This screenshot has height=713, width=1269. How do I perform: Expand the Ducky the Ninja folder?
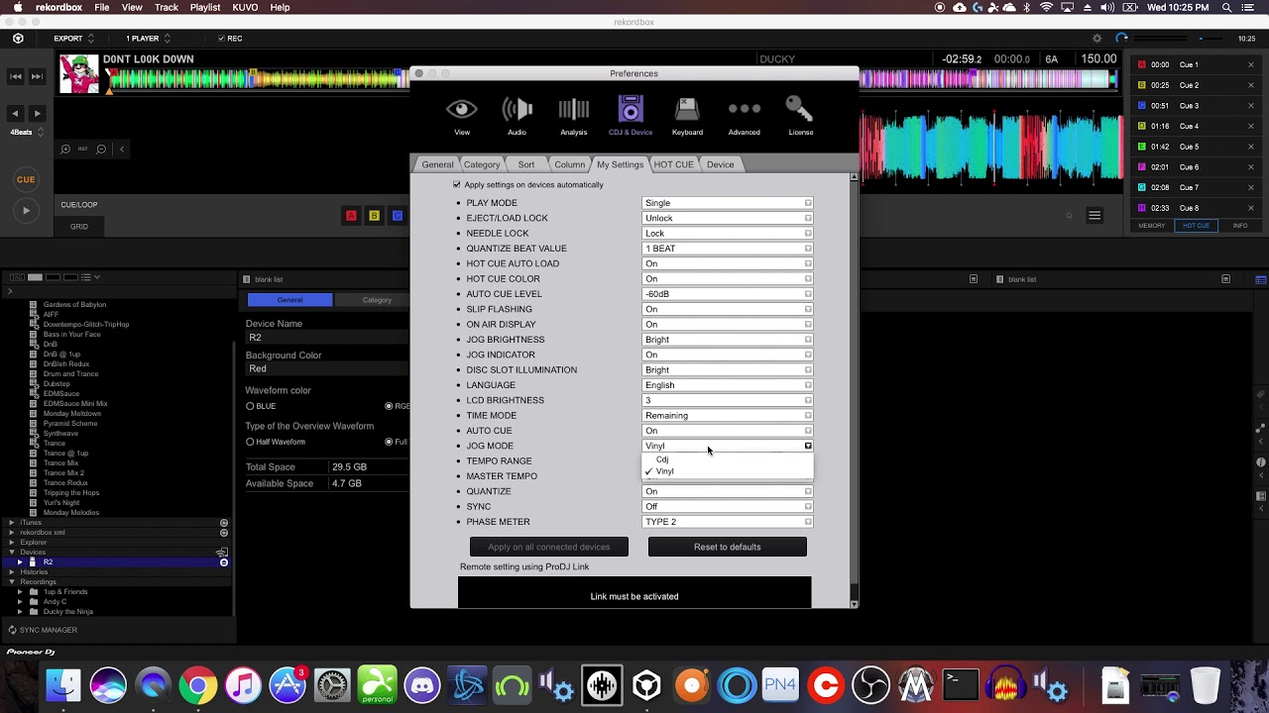[21, 612]
